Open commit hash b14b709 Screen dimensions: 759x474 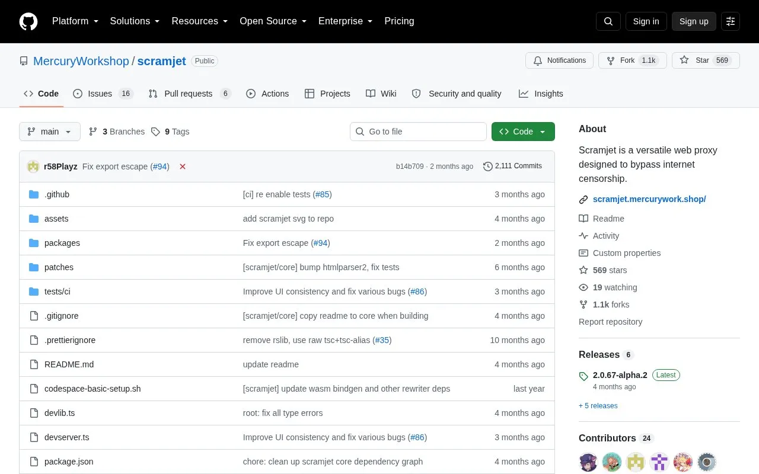pos(410,166)
